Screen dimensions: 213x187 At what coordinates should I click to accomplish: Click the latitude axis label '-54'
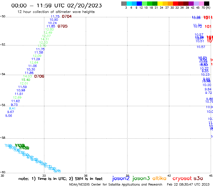(3, 74)
